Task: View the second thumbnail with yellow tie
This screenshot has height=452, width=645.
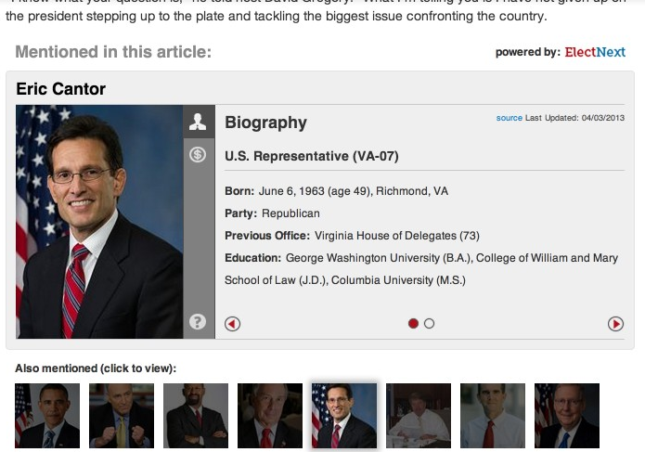Action: (122, 416)
